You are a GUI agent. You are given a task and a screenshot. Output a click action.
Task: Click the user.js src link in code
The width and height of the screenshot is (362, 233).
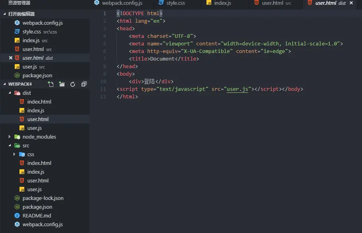point(237,89)
